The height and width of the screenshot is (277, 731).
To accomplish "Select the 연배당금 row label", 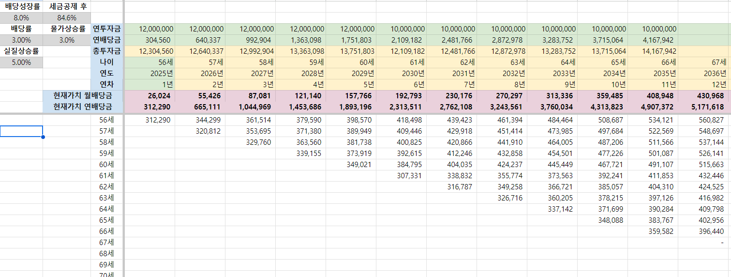I will (x=107, y=40).
